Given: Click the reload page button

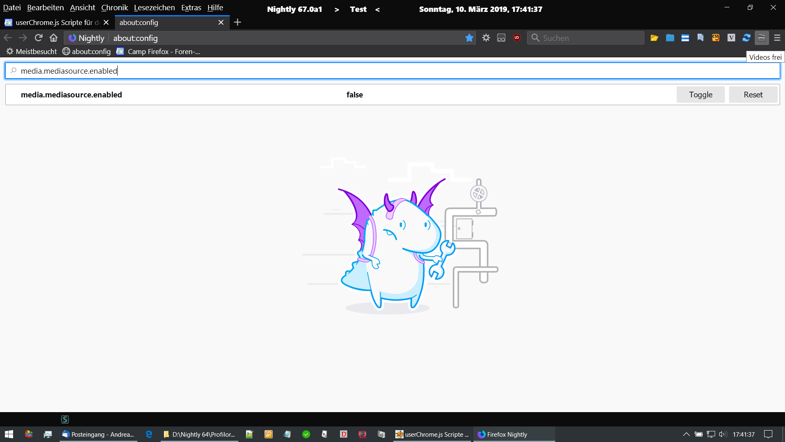Looking at the screenshot, I should click(x=38, y=38).
